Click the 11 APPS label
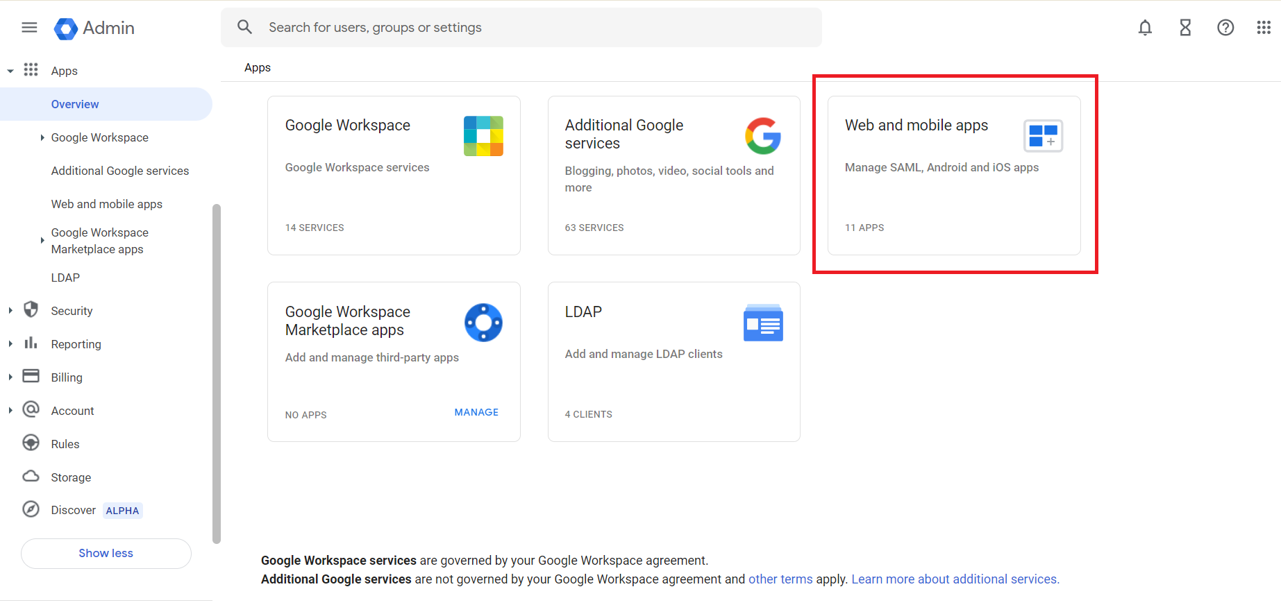 coord(864,228)
